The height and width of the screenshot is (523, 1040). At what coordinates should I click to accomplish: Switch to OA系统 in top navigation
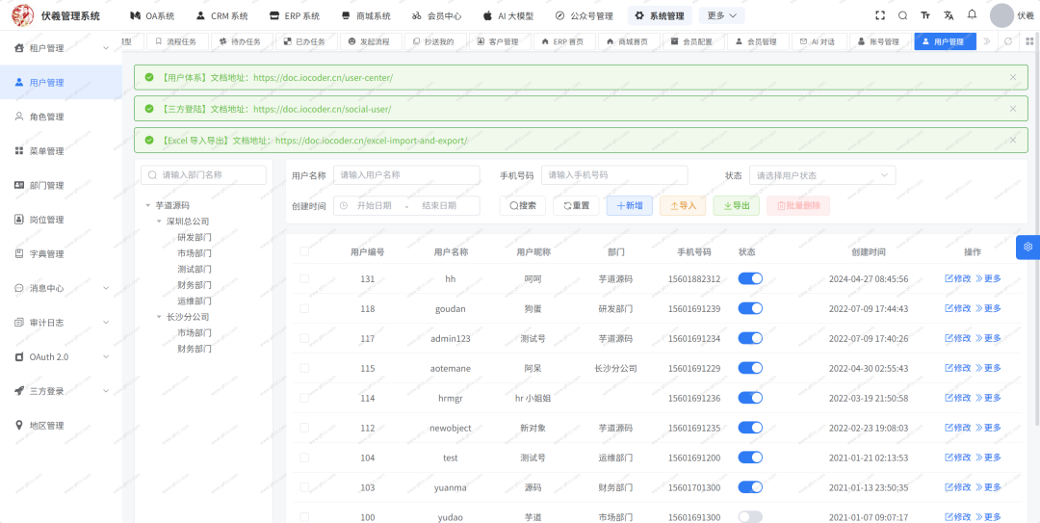(x=152, y=15)
